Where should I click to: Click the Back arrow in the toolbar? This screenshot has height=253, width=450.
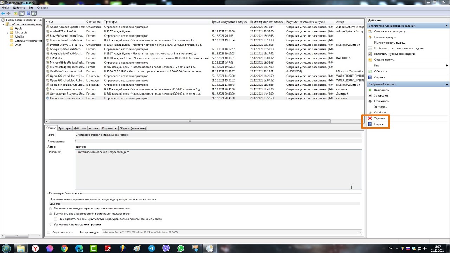tap(3, 13)
